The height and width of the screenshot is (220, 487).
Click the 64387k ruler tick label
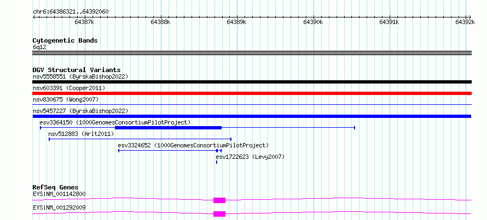pos(85,22)
